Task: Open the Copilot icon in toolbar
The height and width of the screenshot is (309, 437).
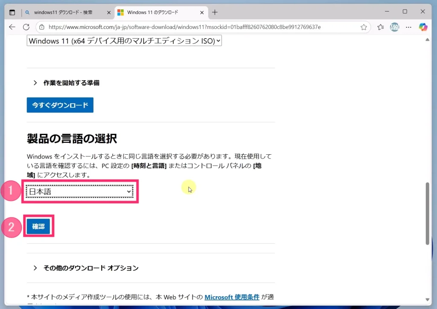Action: pyautogui.click(x=423, y=27)
